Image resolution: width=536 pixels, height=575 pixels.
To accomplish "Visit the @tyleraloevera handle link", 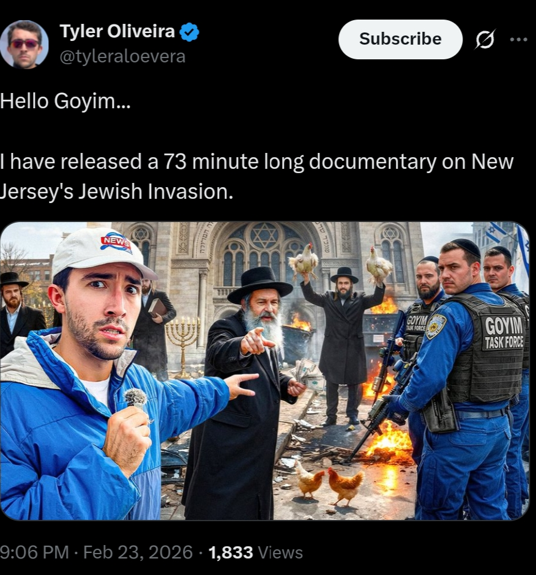I will click(122, 56).
